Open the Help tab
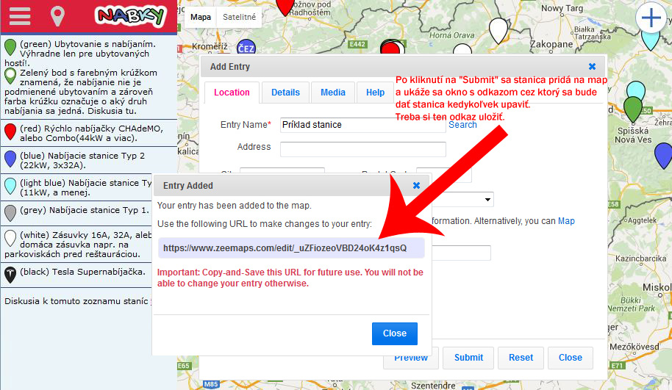This screenshot has height=390, width=672. click(375, 93)
